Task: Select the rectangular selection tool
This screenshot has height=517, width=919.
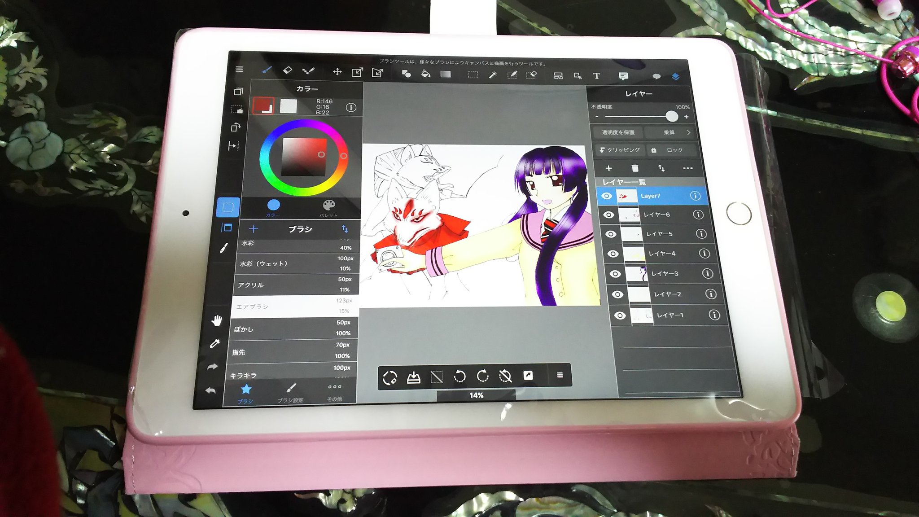Action: pos(473,74)
